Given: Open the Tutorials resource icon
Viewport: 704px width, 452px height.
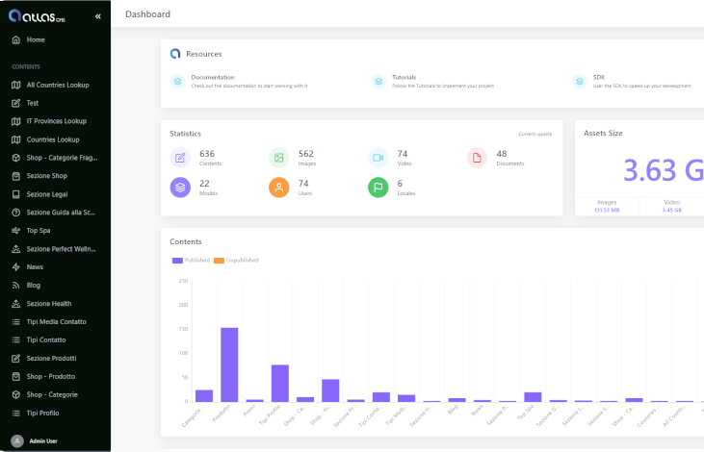Looking at the screenshot, I should 378,82.
